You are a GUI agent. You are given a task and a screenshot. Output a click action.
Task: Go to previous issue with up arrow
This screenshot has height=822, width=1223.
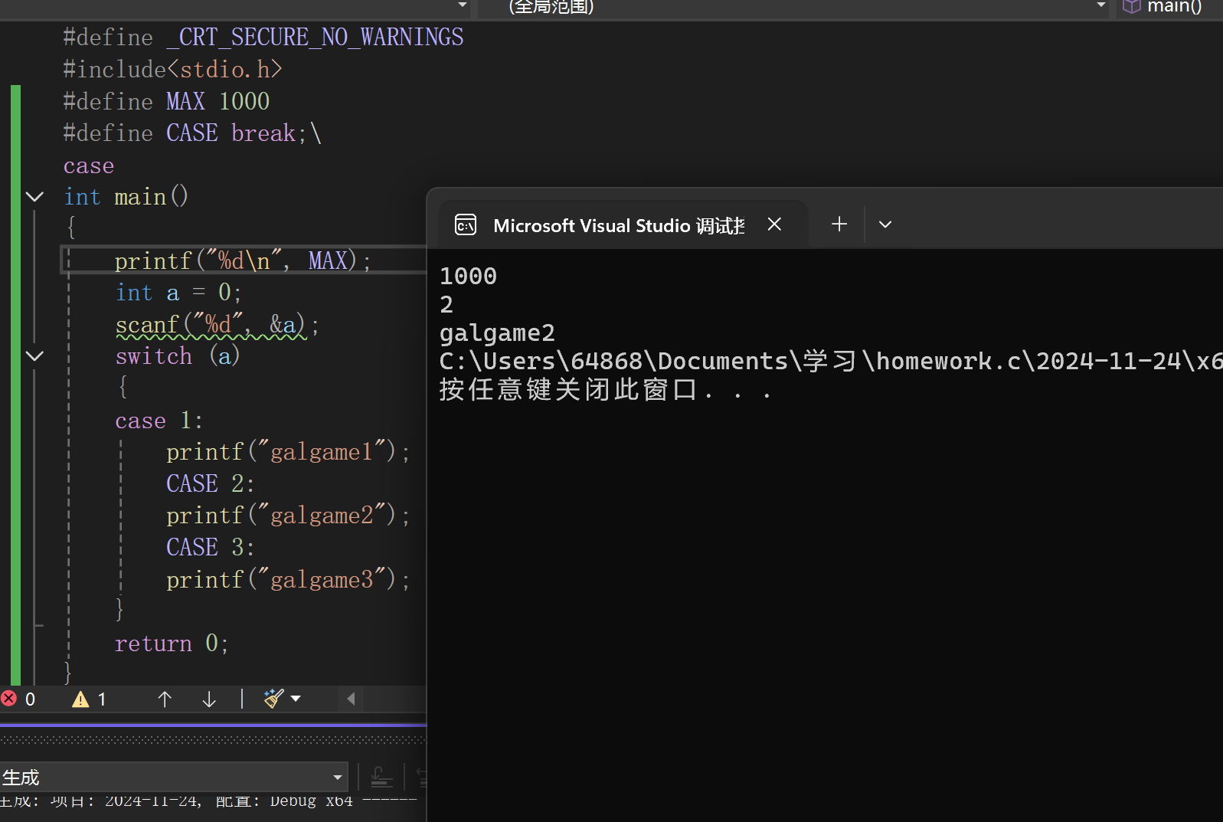coord(165,699)
